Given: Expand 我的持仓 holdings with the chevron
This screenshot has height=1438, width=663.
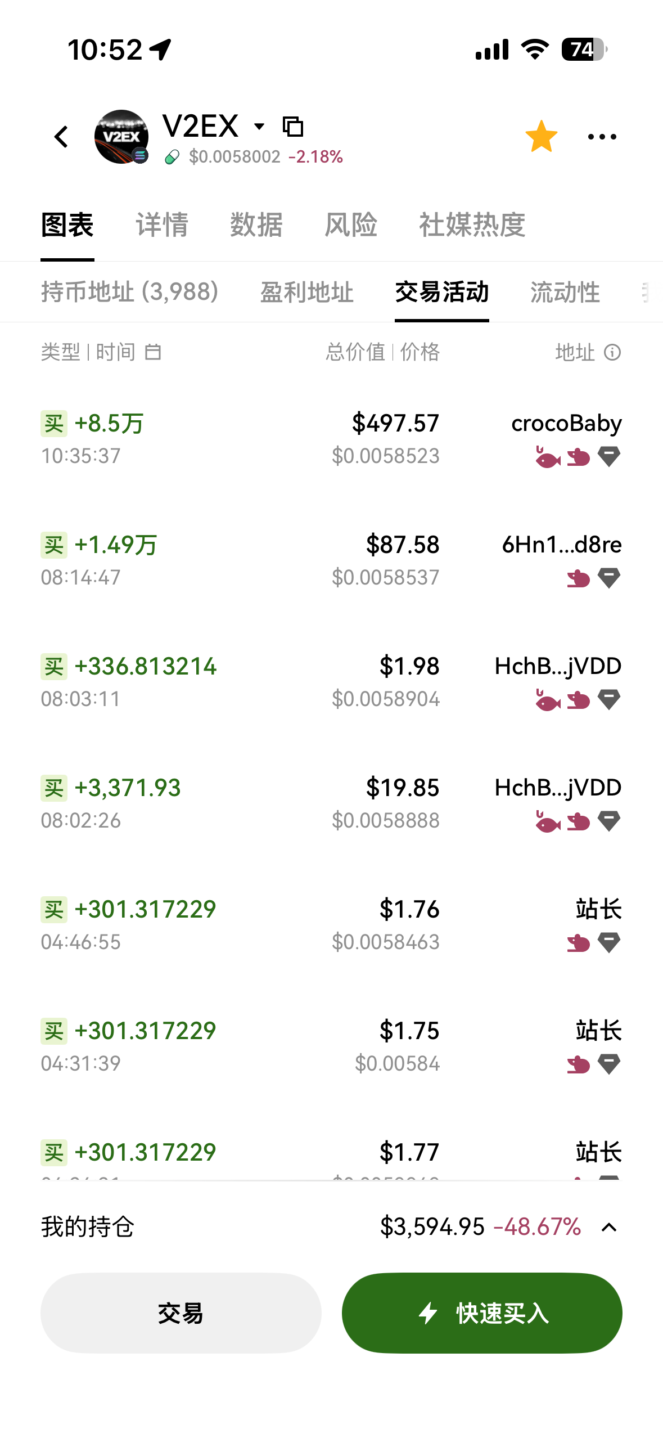Looking at the screenshot, I should click(x=609, y=1228).
